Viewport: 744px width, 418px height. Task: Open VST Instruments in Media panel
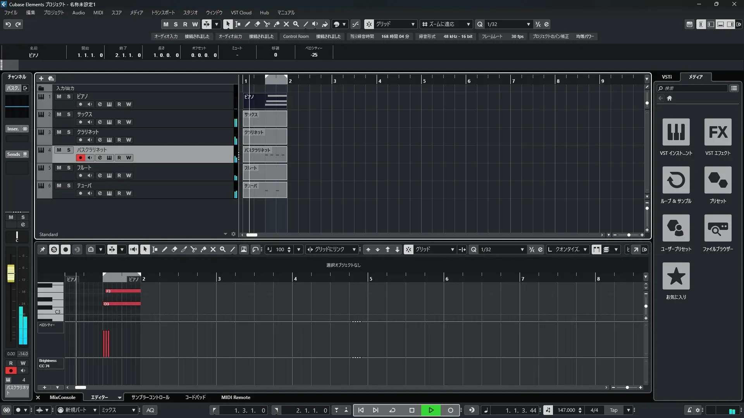pyautogui.click(x=676, y=132)
